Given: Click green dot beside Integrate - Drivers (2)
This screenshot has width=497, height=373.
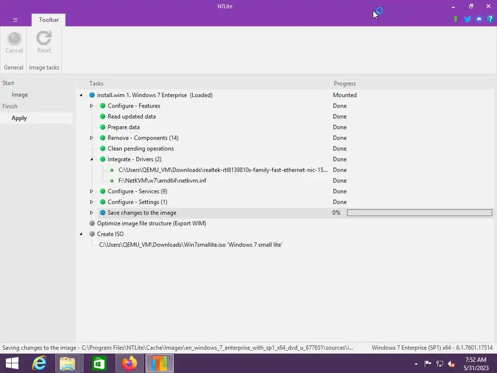Looking at the screenshot, I should tap(103, 159).
